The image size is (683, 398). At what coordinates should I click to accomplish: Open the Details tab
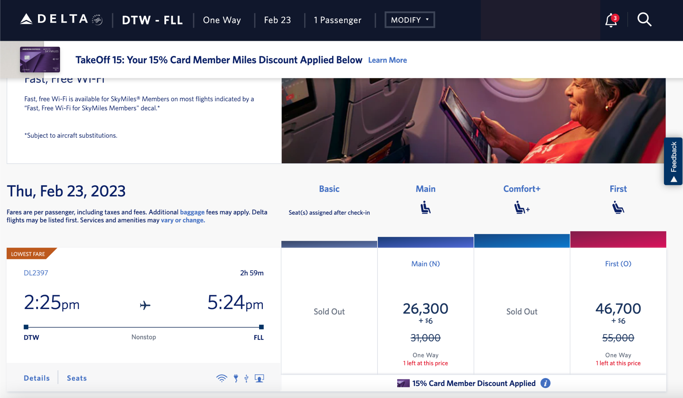coord(37,378)
